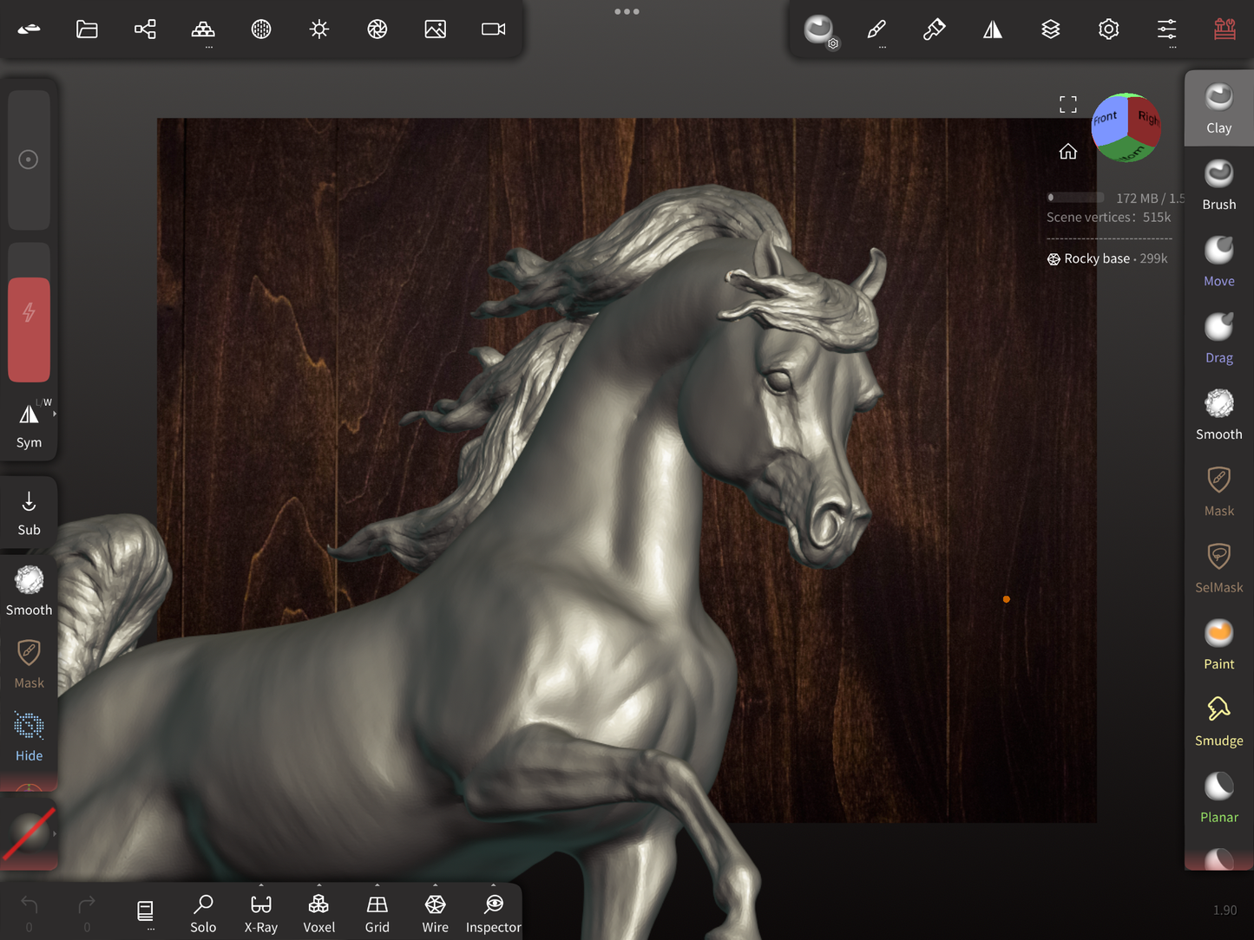The image size is (1254, 940).
Task: Open the Lighting settings sun icon
Action: click(x=319, y=29)
